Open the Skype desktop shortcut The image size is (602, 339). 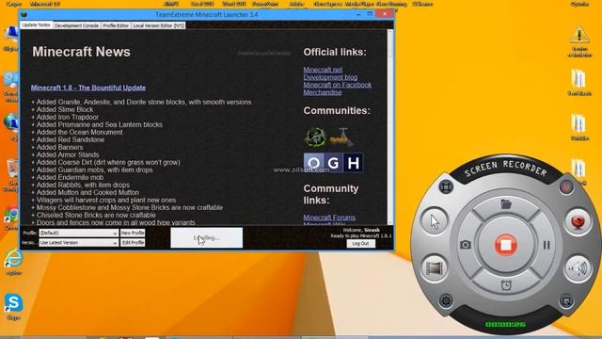point(13,306)
